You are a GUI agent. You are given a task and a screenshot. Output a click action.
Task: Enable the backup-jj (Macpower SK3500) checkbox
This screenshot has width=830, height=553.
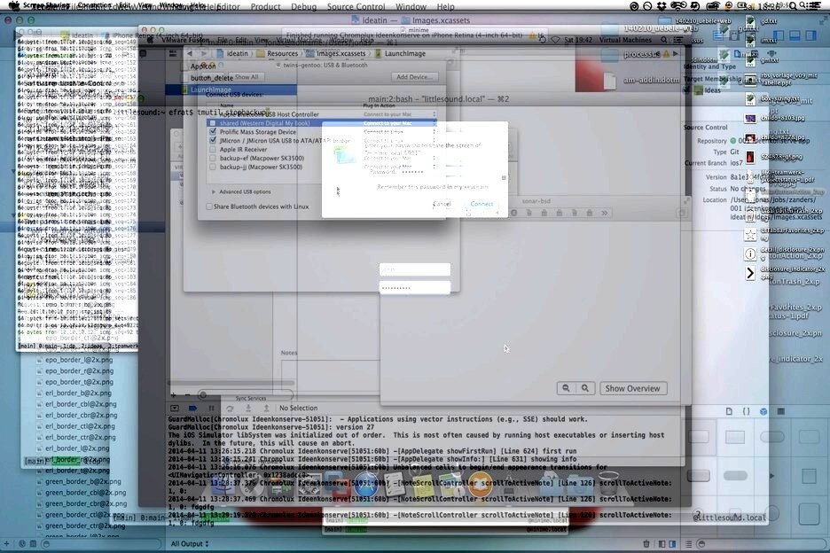pyautogui.click(x=213, y=167)
